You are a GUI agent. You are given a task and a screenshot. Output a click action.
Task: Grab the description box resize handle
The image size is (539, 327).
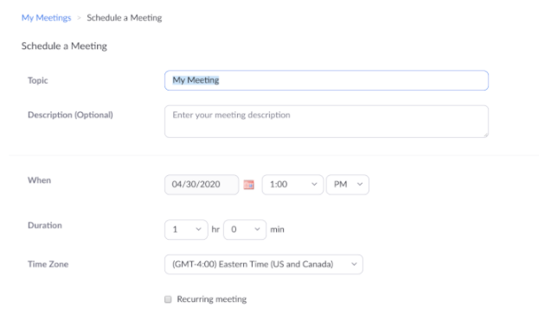click(485, 135)
